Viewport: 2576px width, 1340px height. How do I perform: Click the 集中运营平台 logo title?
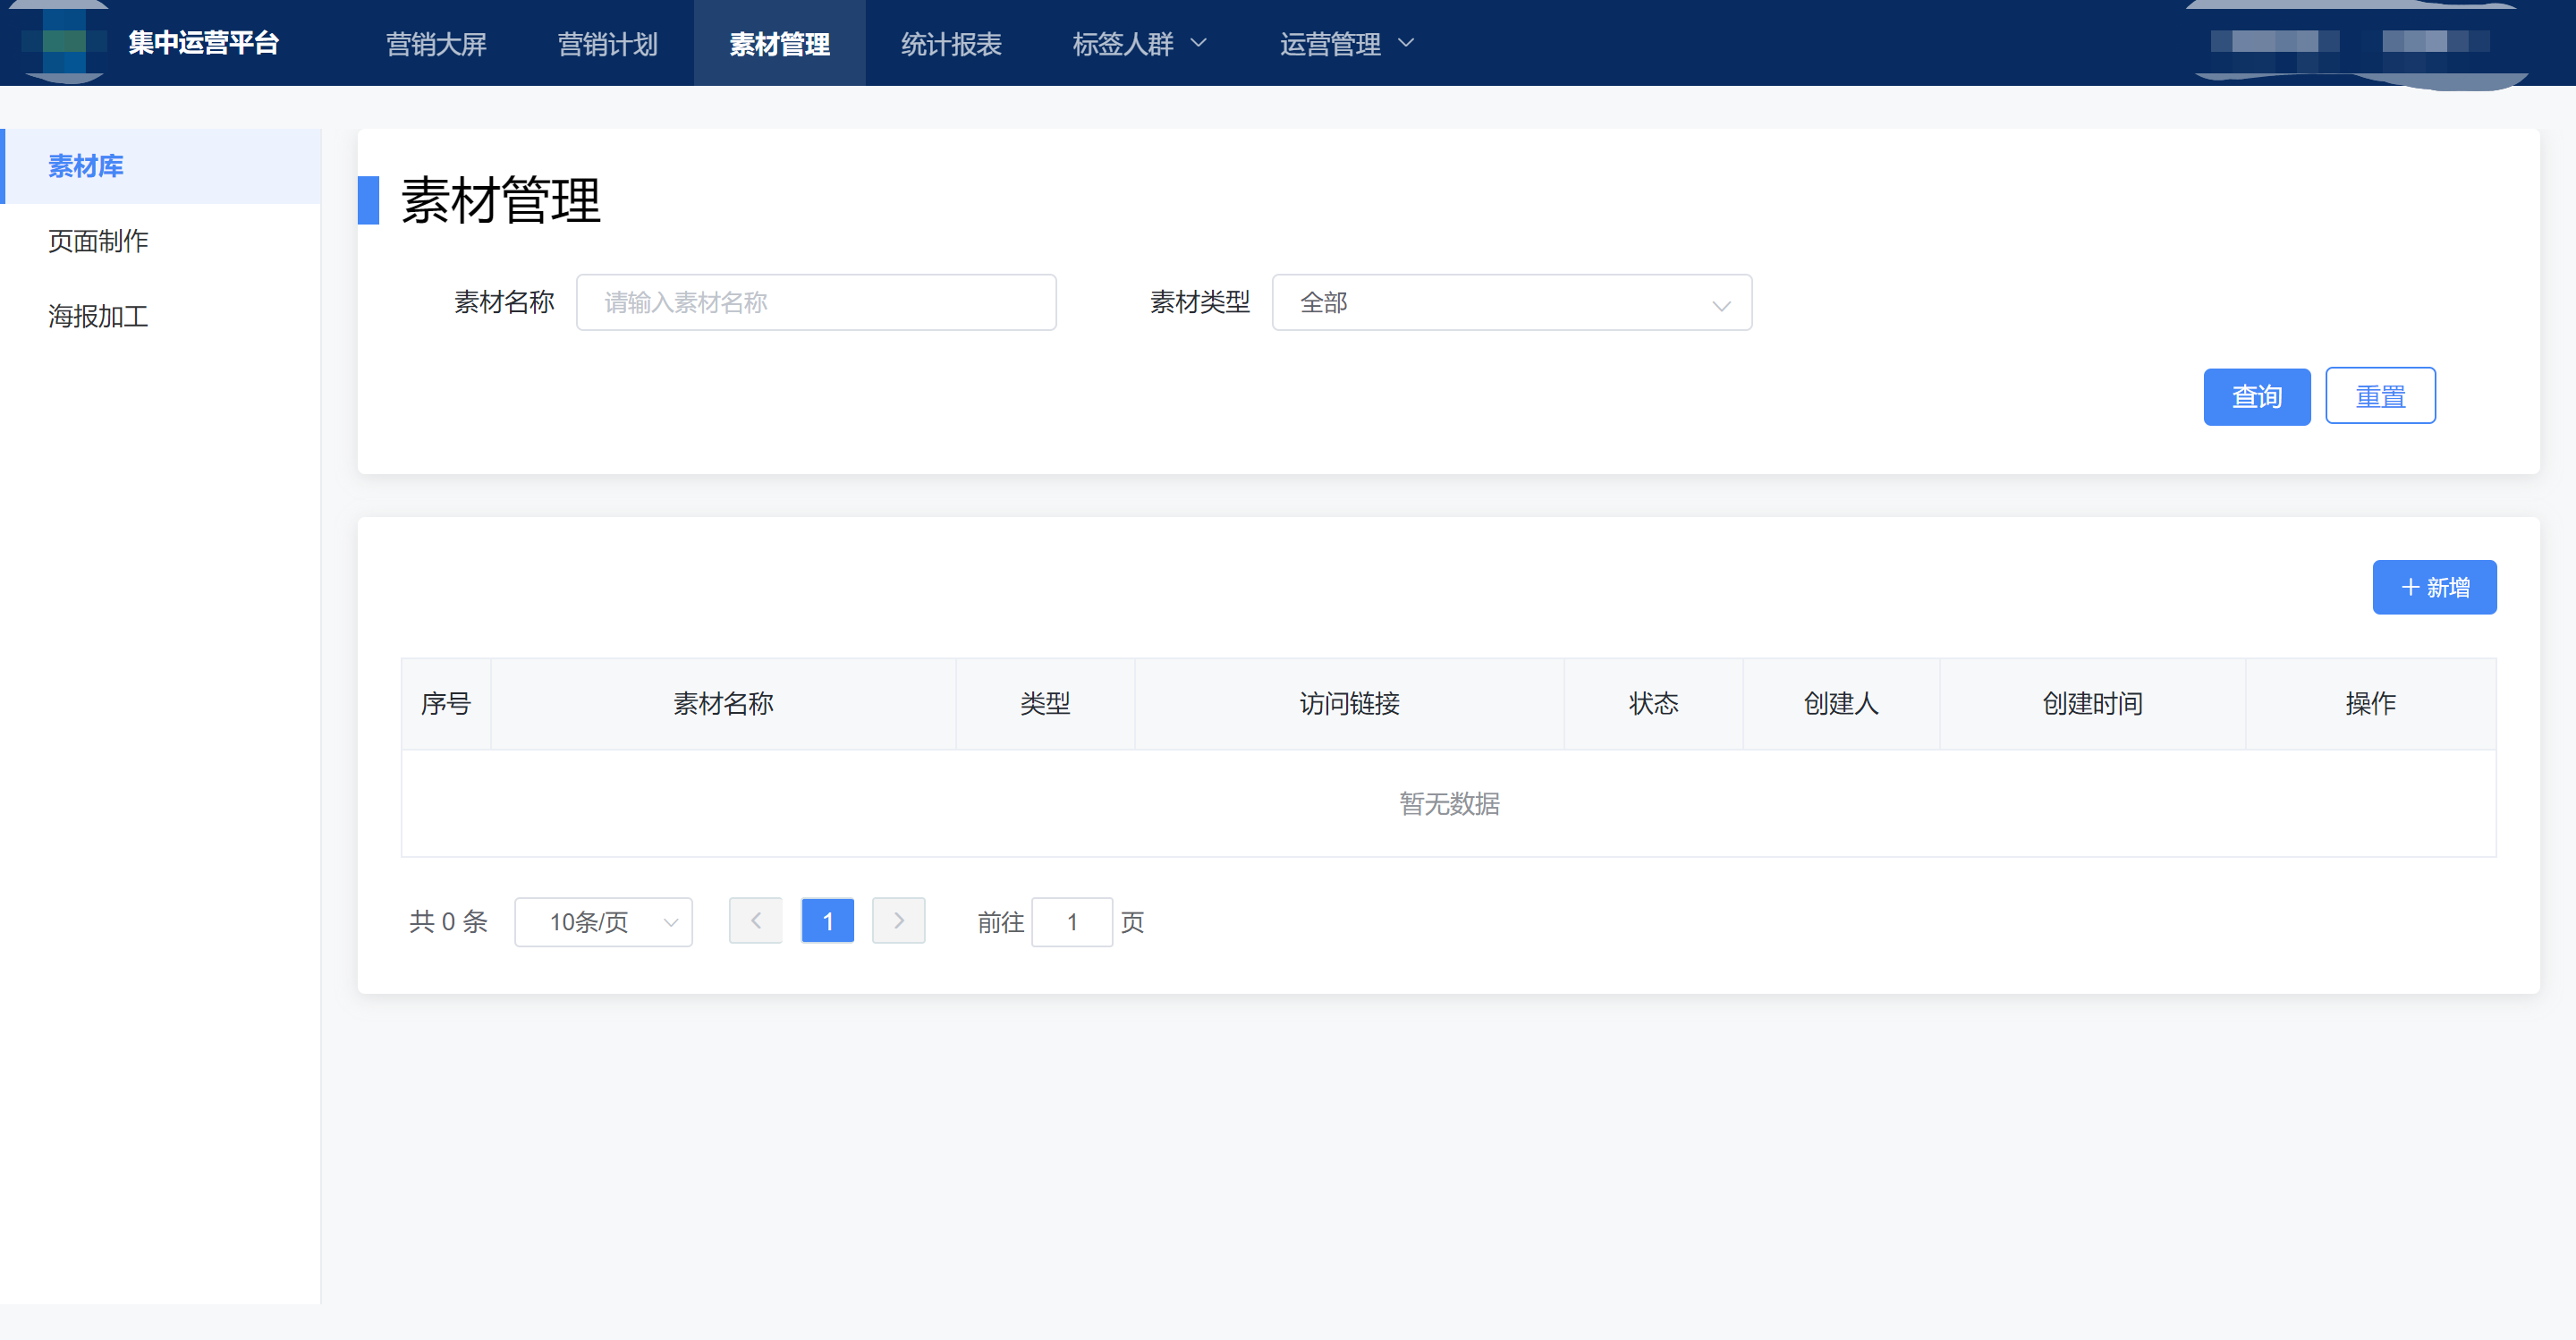[x=203, y=43]
